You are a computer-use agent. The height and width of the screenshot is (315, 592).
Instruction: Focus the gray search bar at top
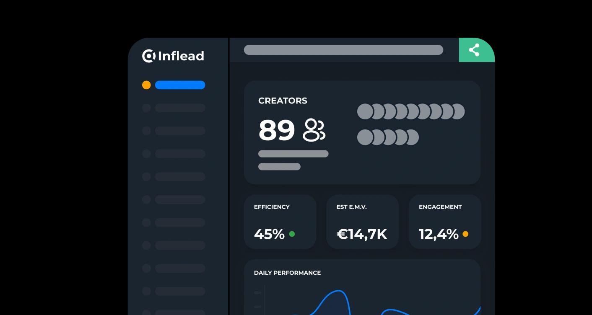tap(343, 50)
